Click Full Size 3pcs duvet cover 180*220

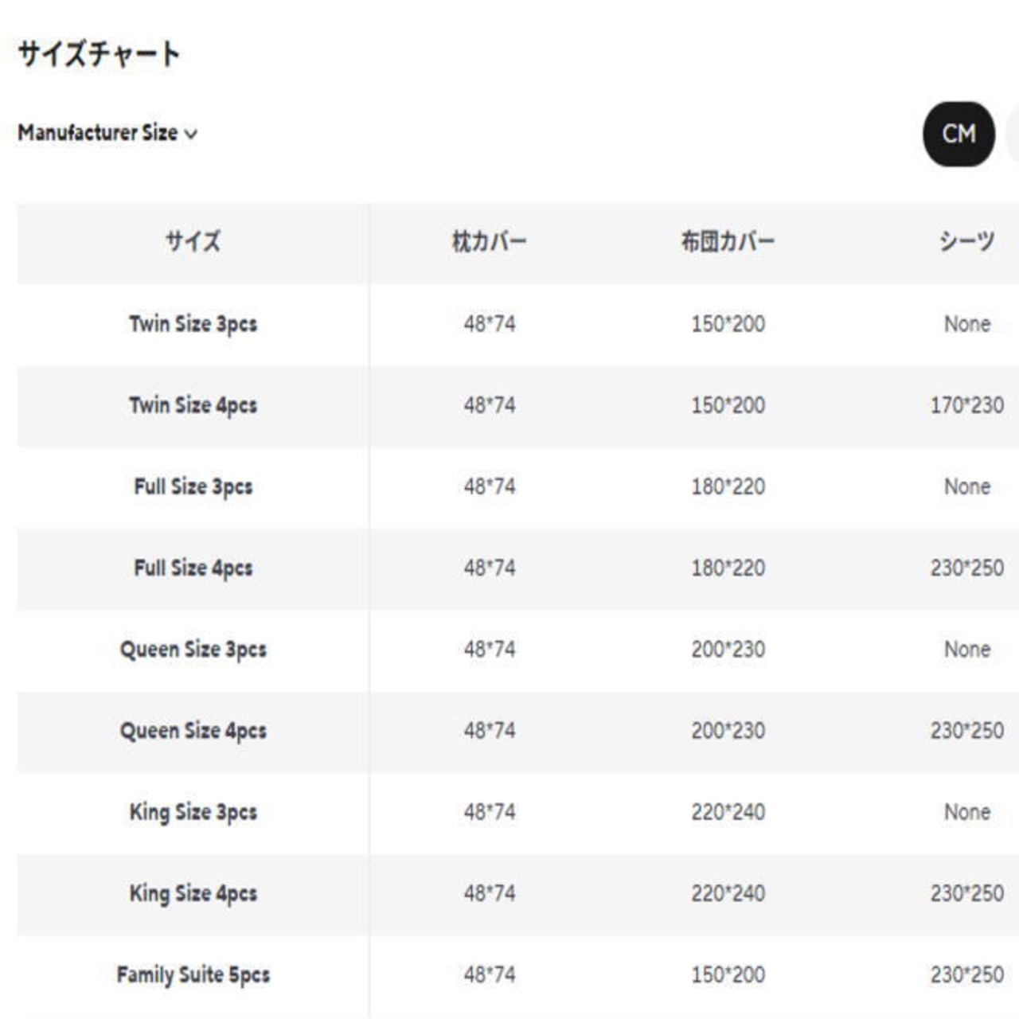click(x=728, y=486)
